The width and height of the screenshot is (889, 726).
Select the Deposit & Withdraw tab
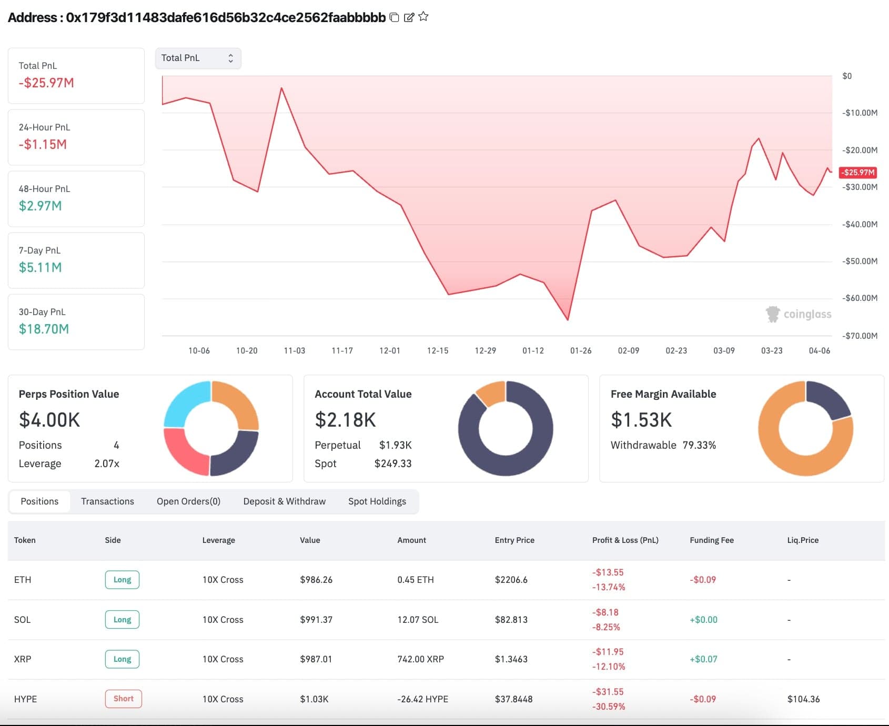[284, 501]
